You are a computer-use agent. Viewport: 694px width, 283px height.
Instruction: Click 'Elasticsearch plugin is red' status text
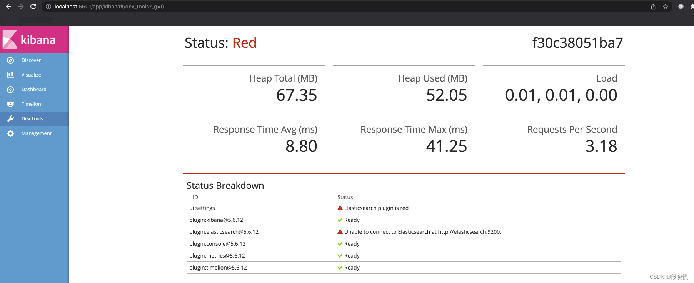(x=376, y=208)
